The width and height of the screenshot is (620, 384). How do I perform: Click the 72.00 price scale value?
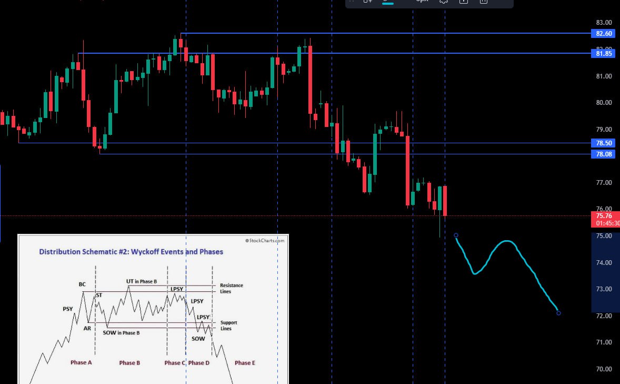click(x=604, y=316)
